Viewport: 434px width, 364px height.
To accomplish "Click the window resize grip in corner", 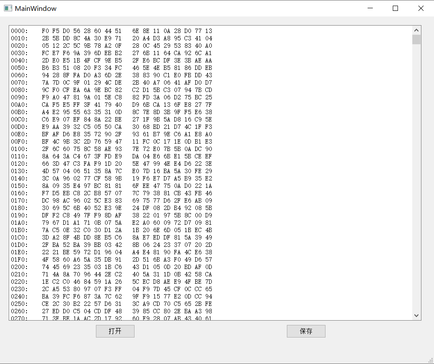I will coord(431,361).
